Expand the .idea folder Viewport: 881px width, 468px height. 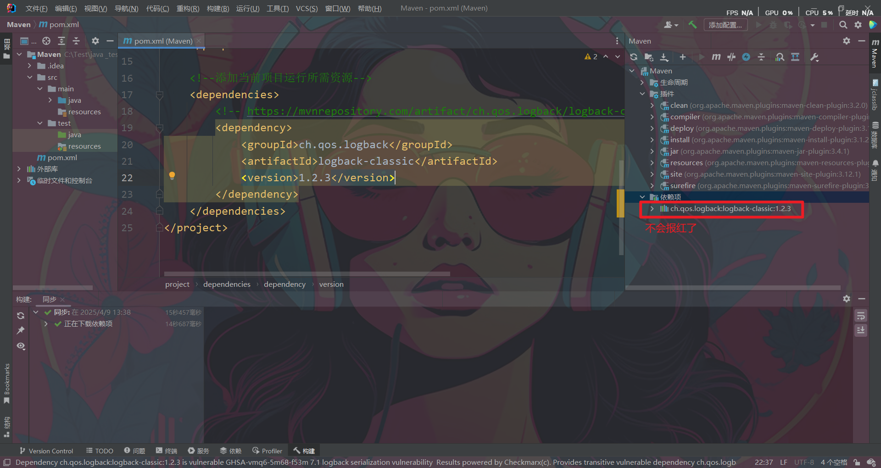29,66
